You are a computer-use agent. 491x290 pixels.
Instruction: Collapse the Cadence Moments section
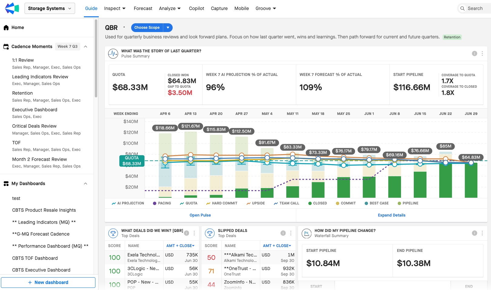pyautogui.click(x=86, y=47)
